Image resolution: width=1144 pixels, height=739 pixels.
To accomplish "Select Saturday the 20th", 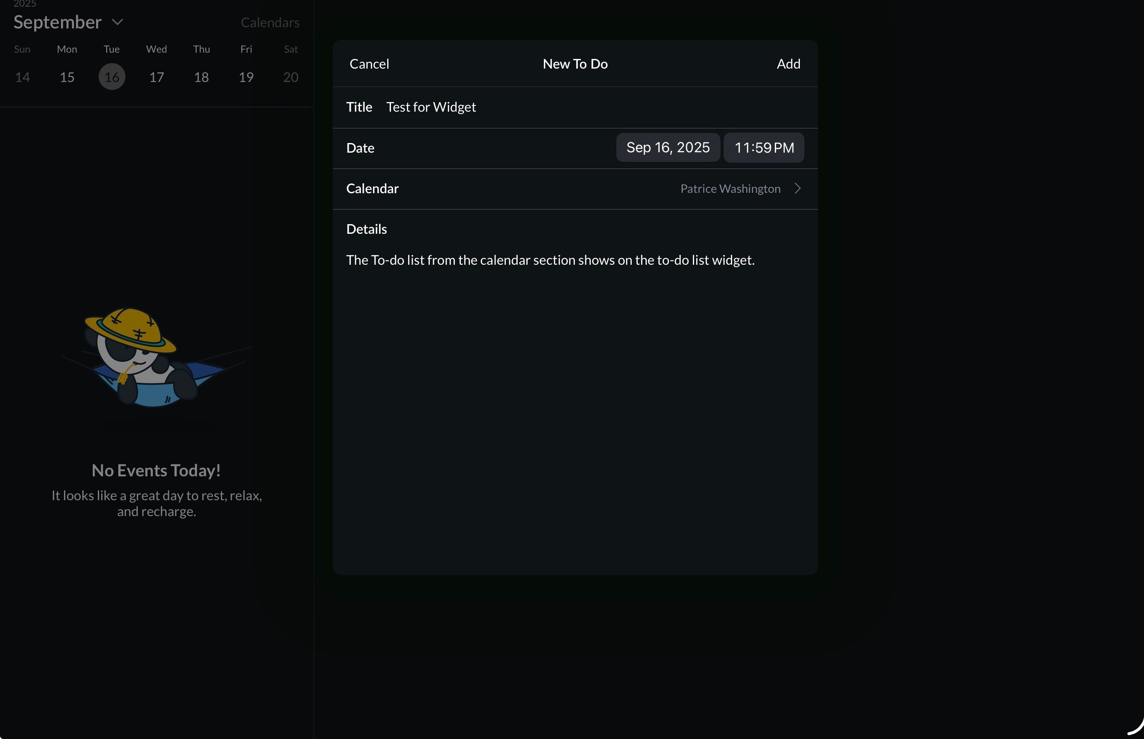I will [x=291, y=77].
